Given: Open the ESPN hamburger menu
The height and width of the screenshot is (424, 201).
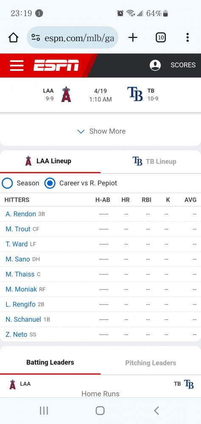Looking at the screenshot, I should point(17,65).
